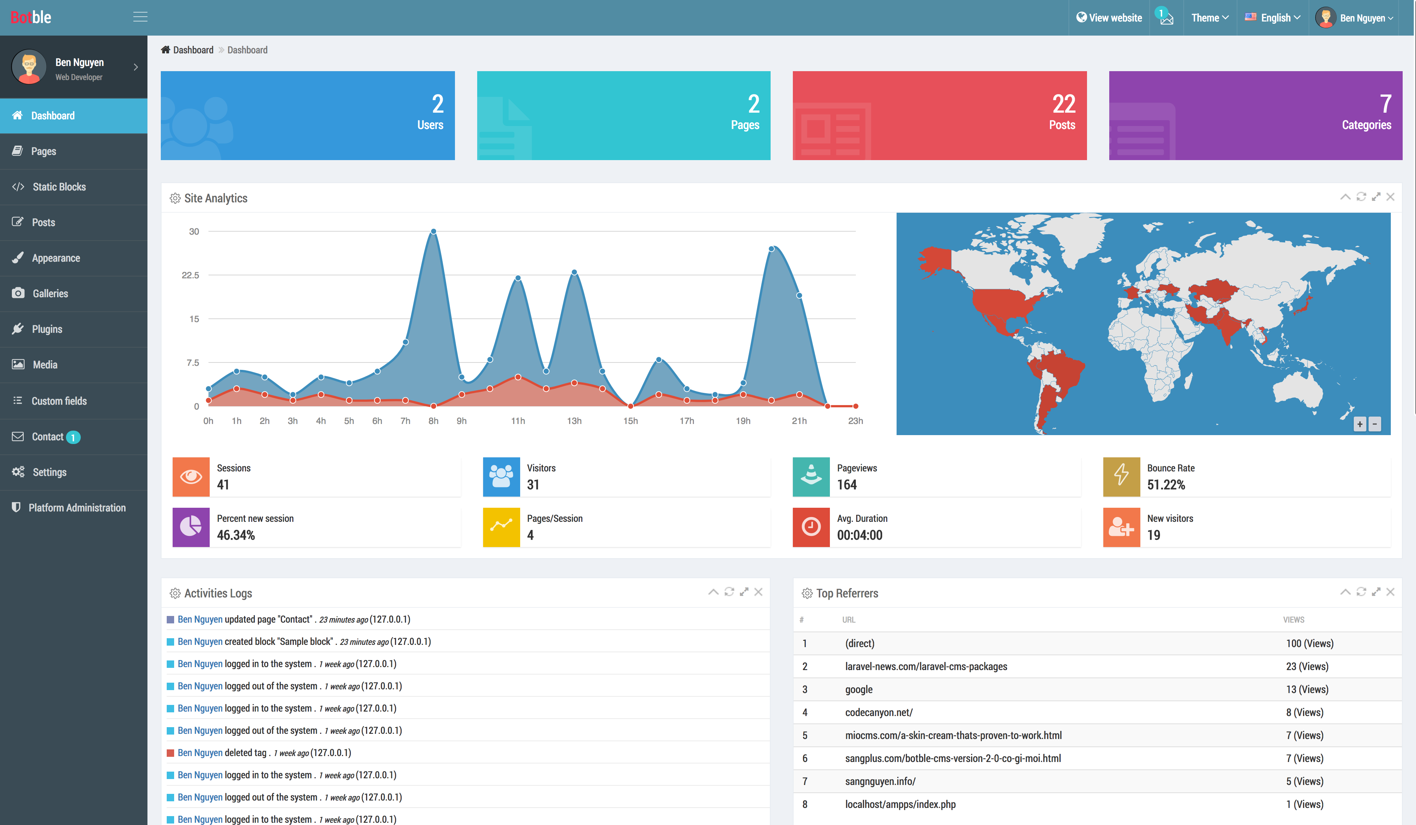Image resolution: width=1416 pixels, height=825 pixels.
Task: Expand Ben Nguyen profile sidebar chevron
Action: (136, 67)
